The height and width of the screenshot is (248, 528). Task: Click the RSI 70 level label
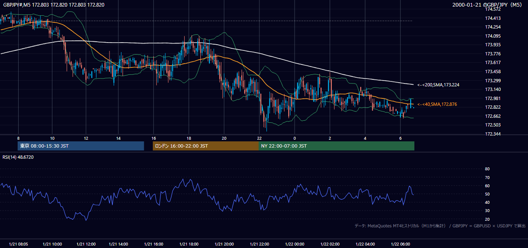pyautogui.click(x=487, y=177)
